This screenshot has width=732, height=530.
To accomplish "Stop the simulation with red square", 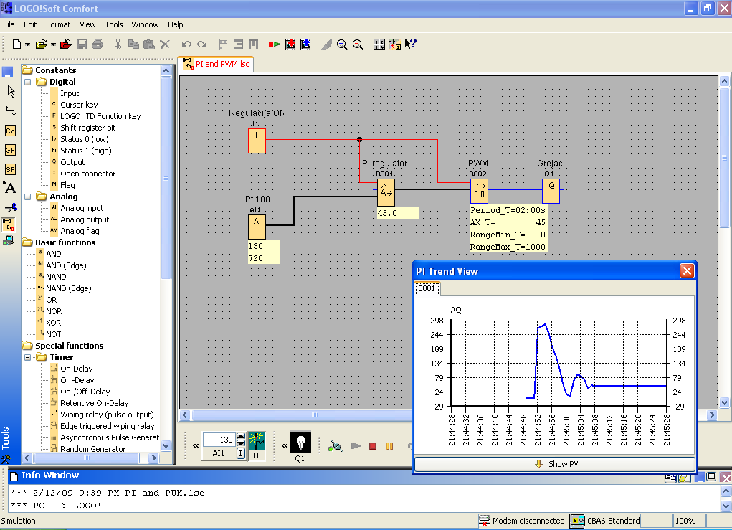I will click(x=373, y=446).
